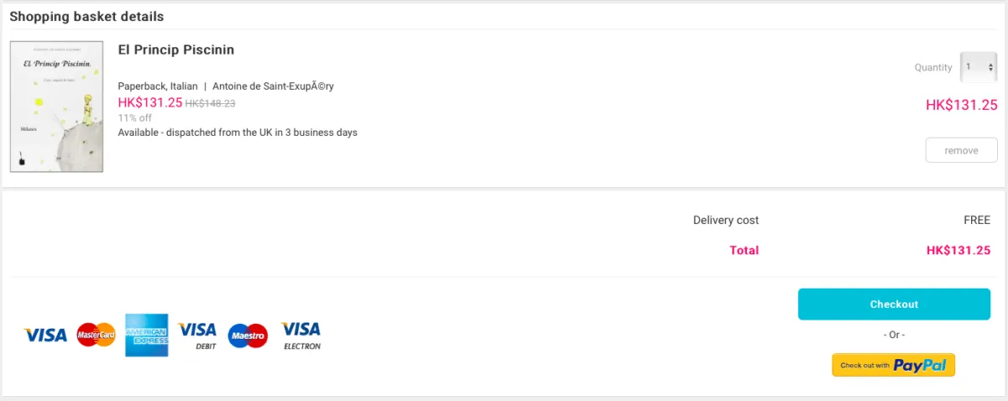This screenshot has height=401, width=1008.
Task: Click the Quantity label
Action: point(933,68)
